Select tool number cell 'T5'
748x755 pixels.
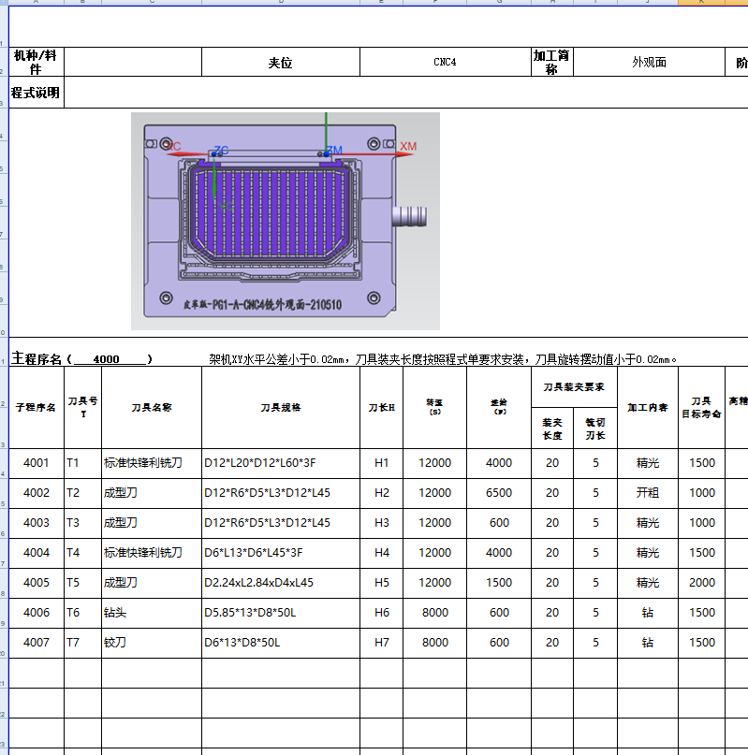83,583
